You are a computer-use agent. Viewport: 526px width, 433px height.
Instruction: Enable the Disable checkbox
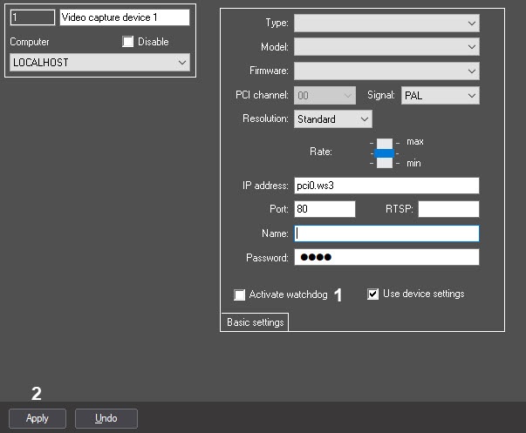[x=128, y=42]
